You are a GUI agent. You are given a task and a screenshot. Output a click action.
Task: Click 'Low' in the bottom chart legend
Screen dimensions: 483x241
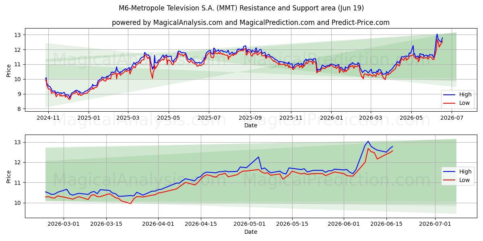(464, 180)
